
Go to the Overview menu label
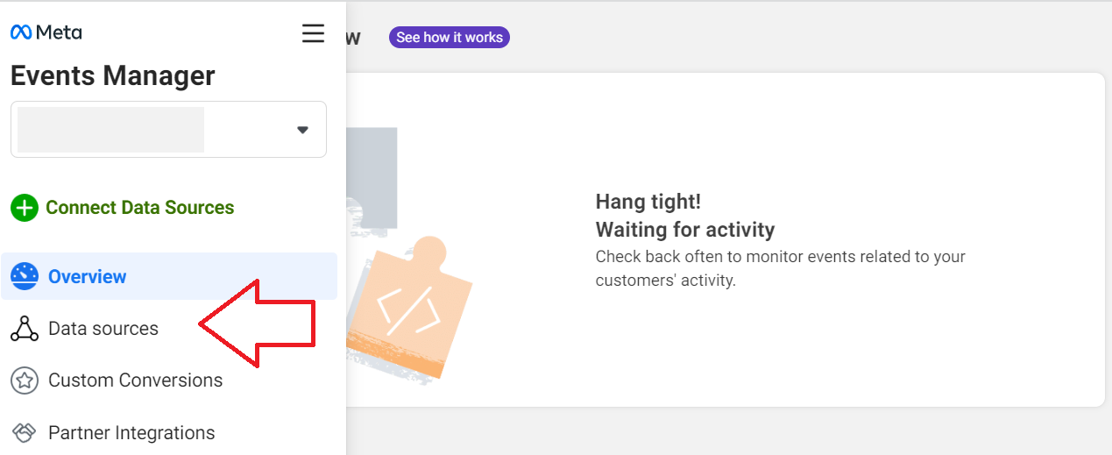[88, 276]
